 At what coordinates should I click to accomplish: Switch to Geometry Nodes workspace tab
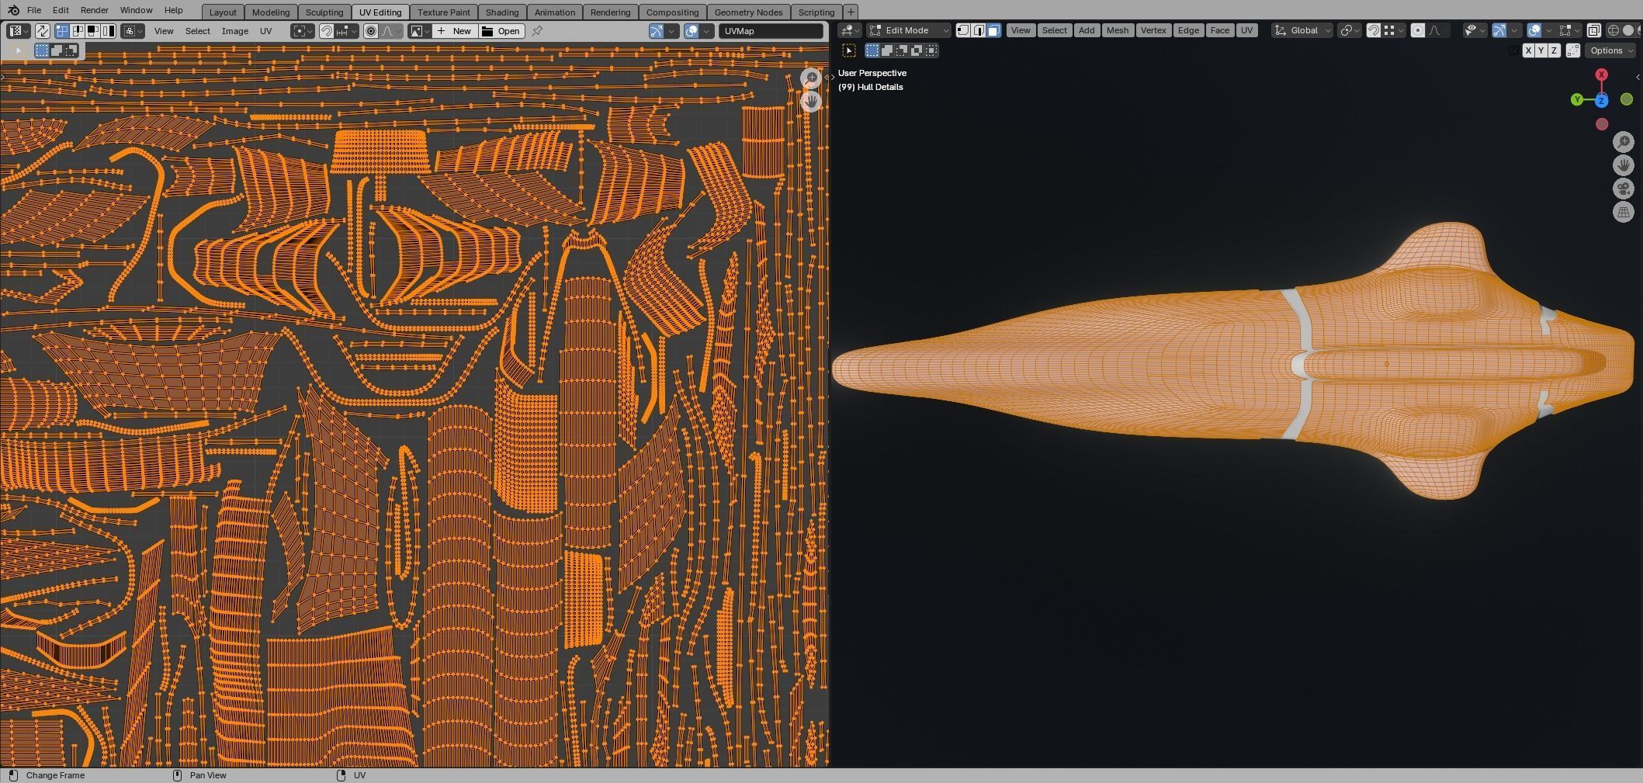(x=748, y=12)
